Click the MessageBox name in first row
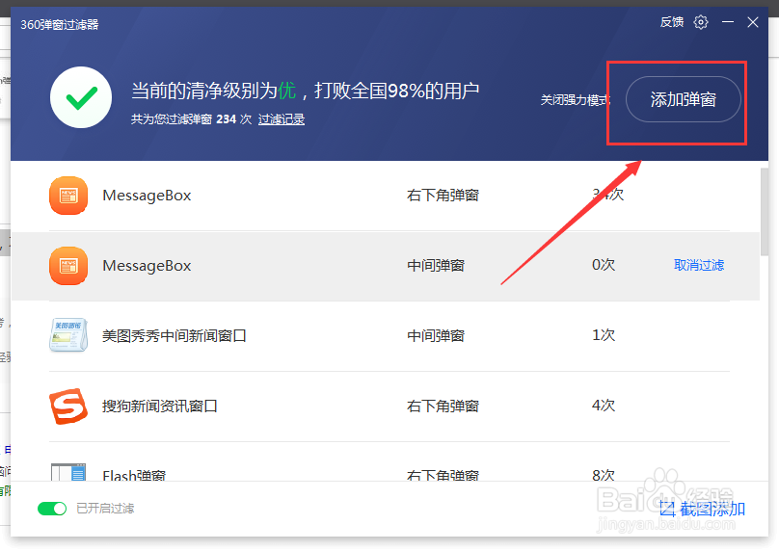This screenshot has width=779, height=551. click(x=147, y=196)
